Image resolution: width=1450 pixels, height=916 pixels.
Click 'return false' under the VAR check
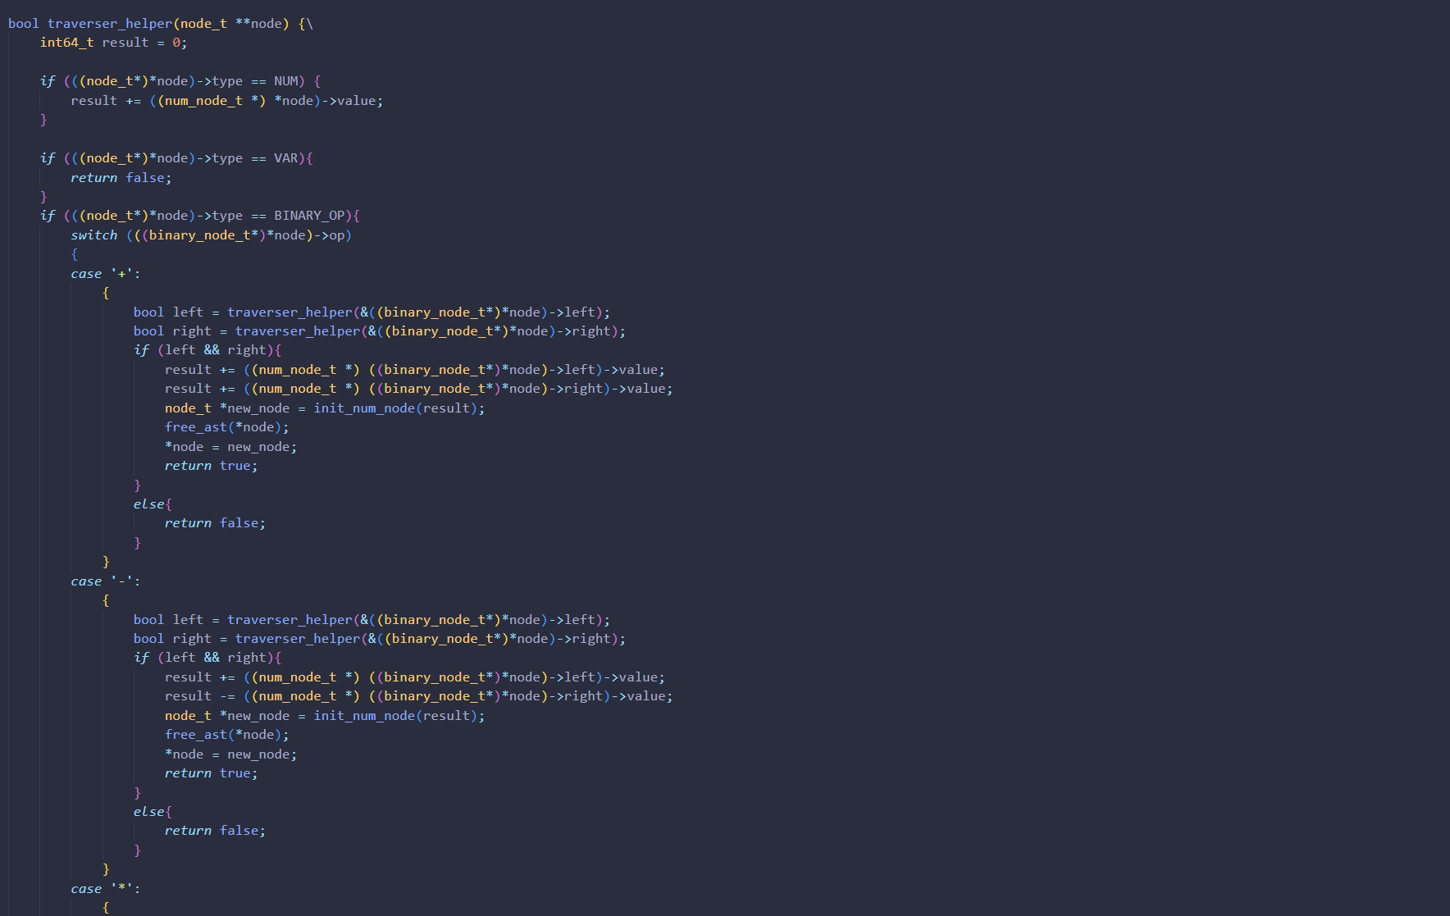point(121,178)
